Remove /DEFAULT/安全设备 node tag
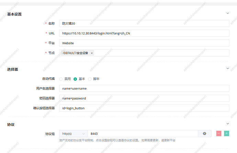This screenshot has height=153, width=237. tap(92, 53)
